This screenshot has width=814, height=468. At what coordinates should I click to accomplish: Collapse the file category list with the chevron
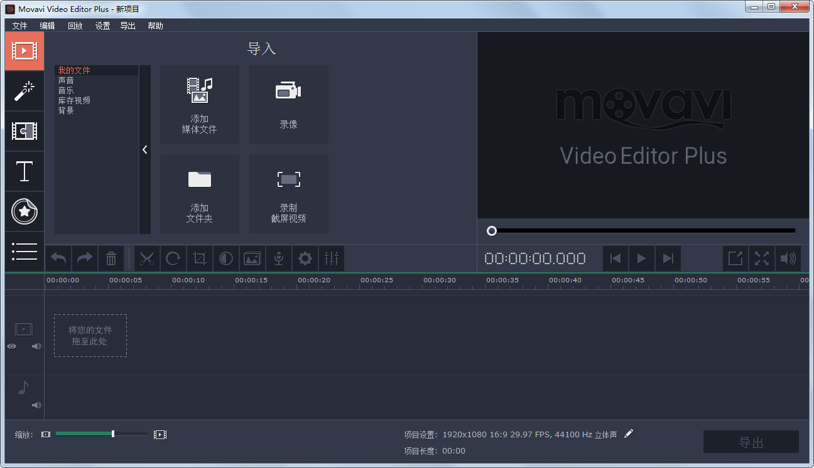[145, 149]
